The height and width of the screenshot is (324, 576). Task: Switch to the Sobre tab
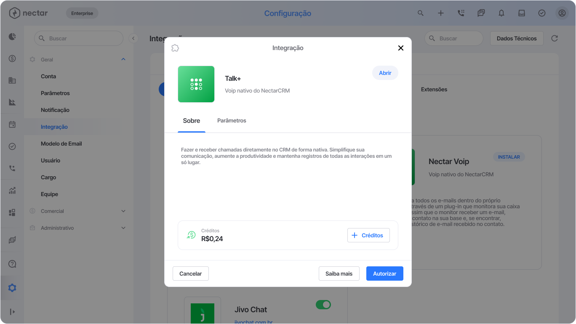point(192,121)
